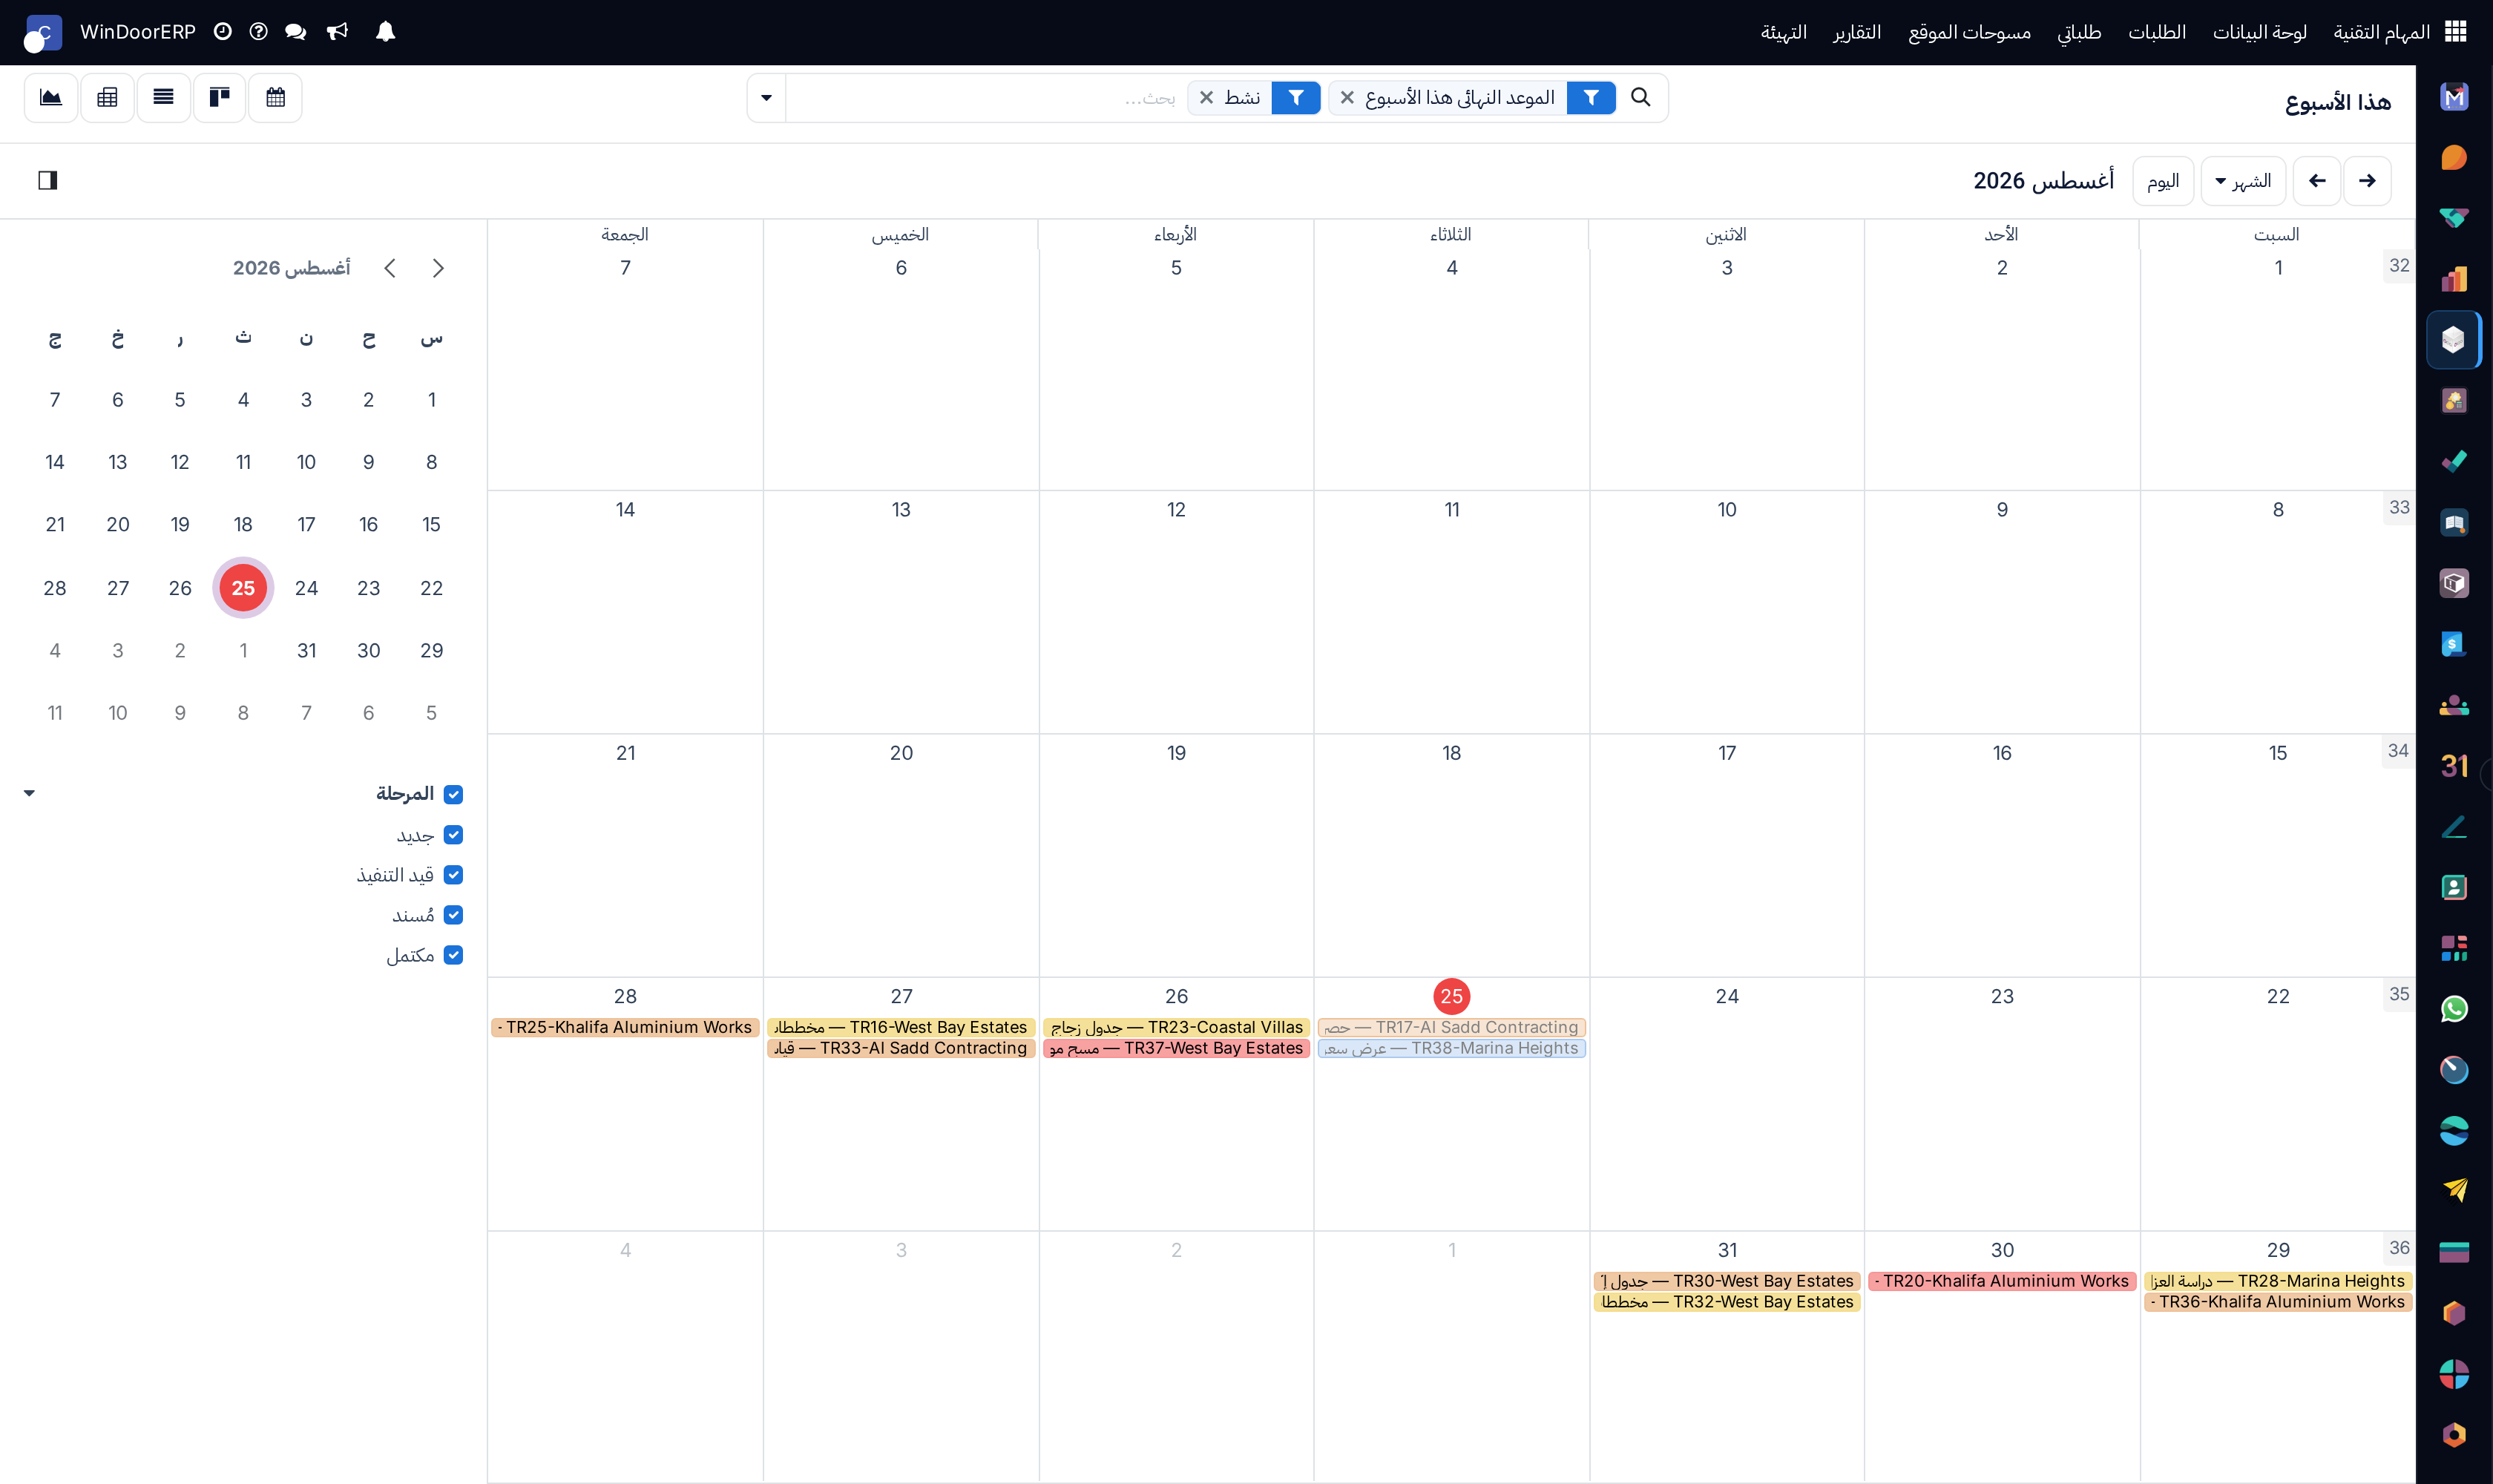Open the TR23-Coastal Villas event
The height and width of the screenshot is (1484, 2493).
[1176, 1027]
